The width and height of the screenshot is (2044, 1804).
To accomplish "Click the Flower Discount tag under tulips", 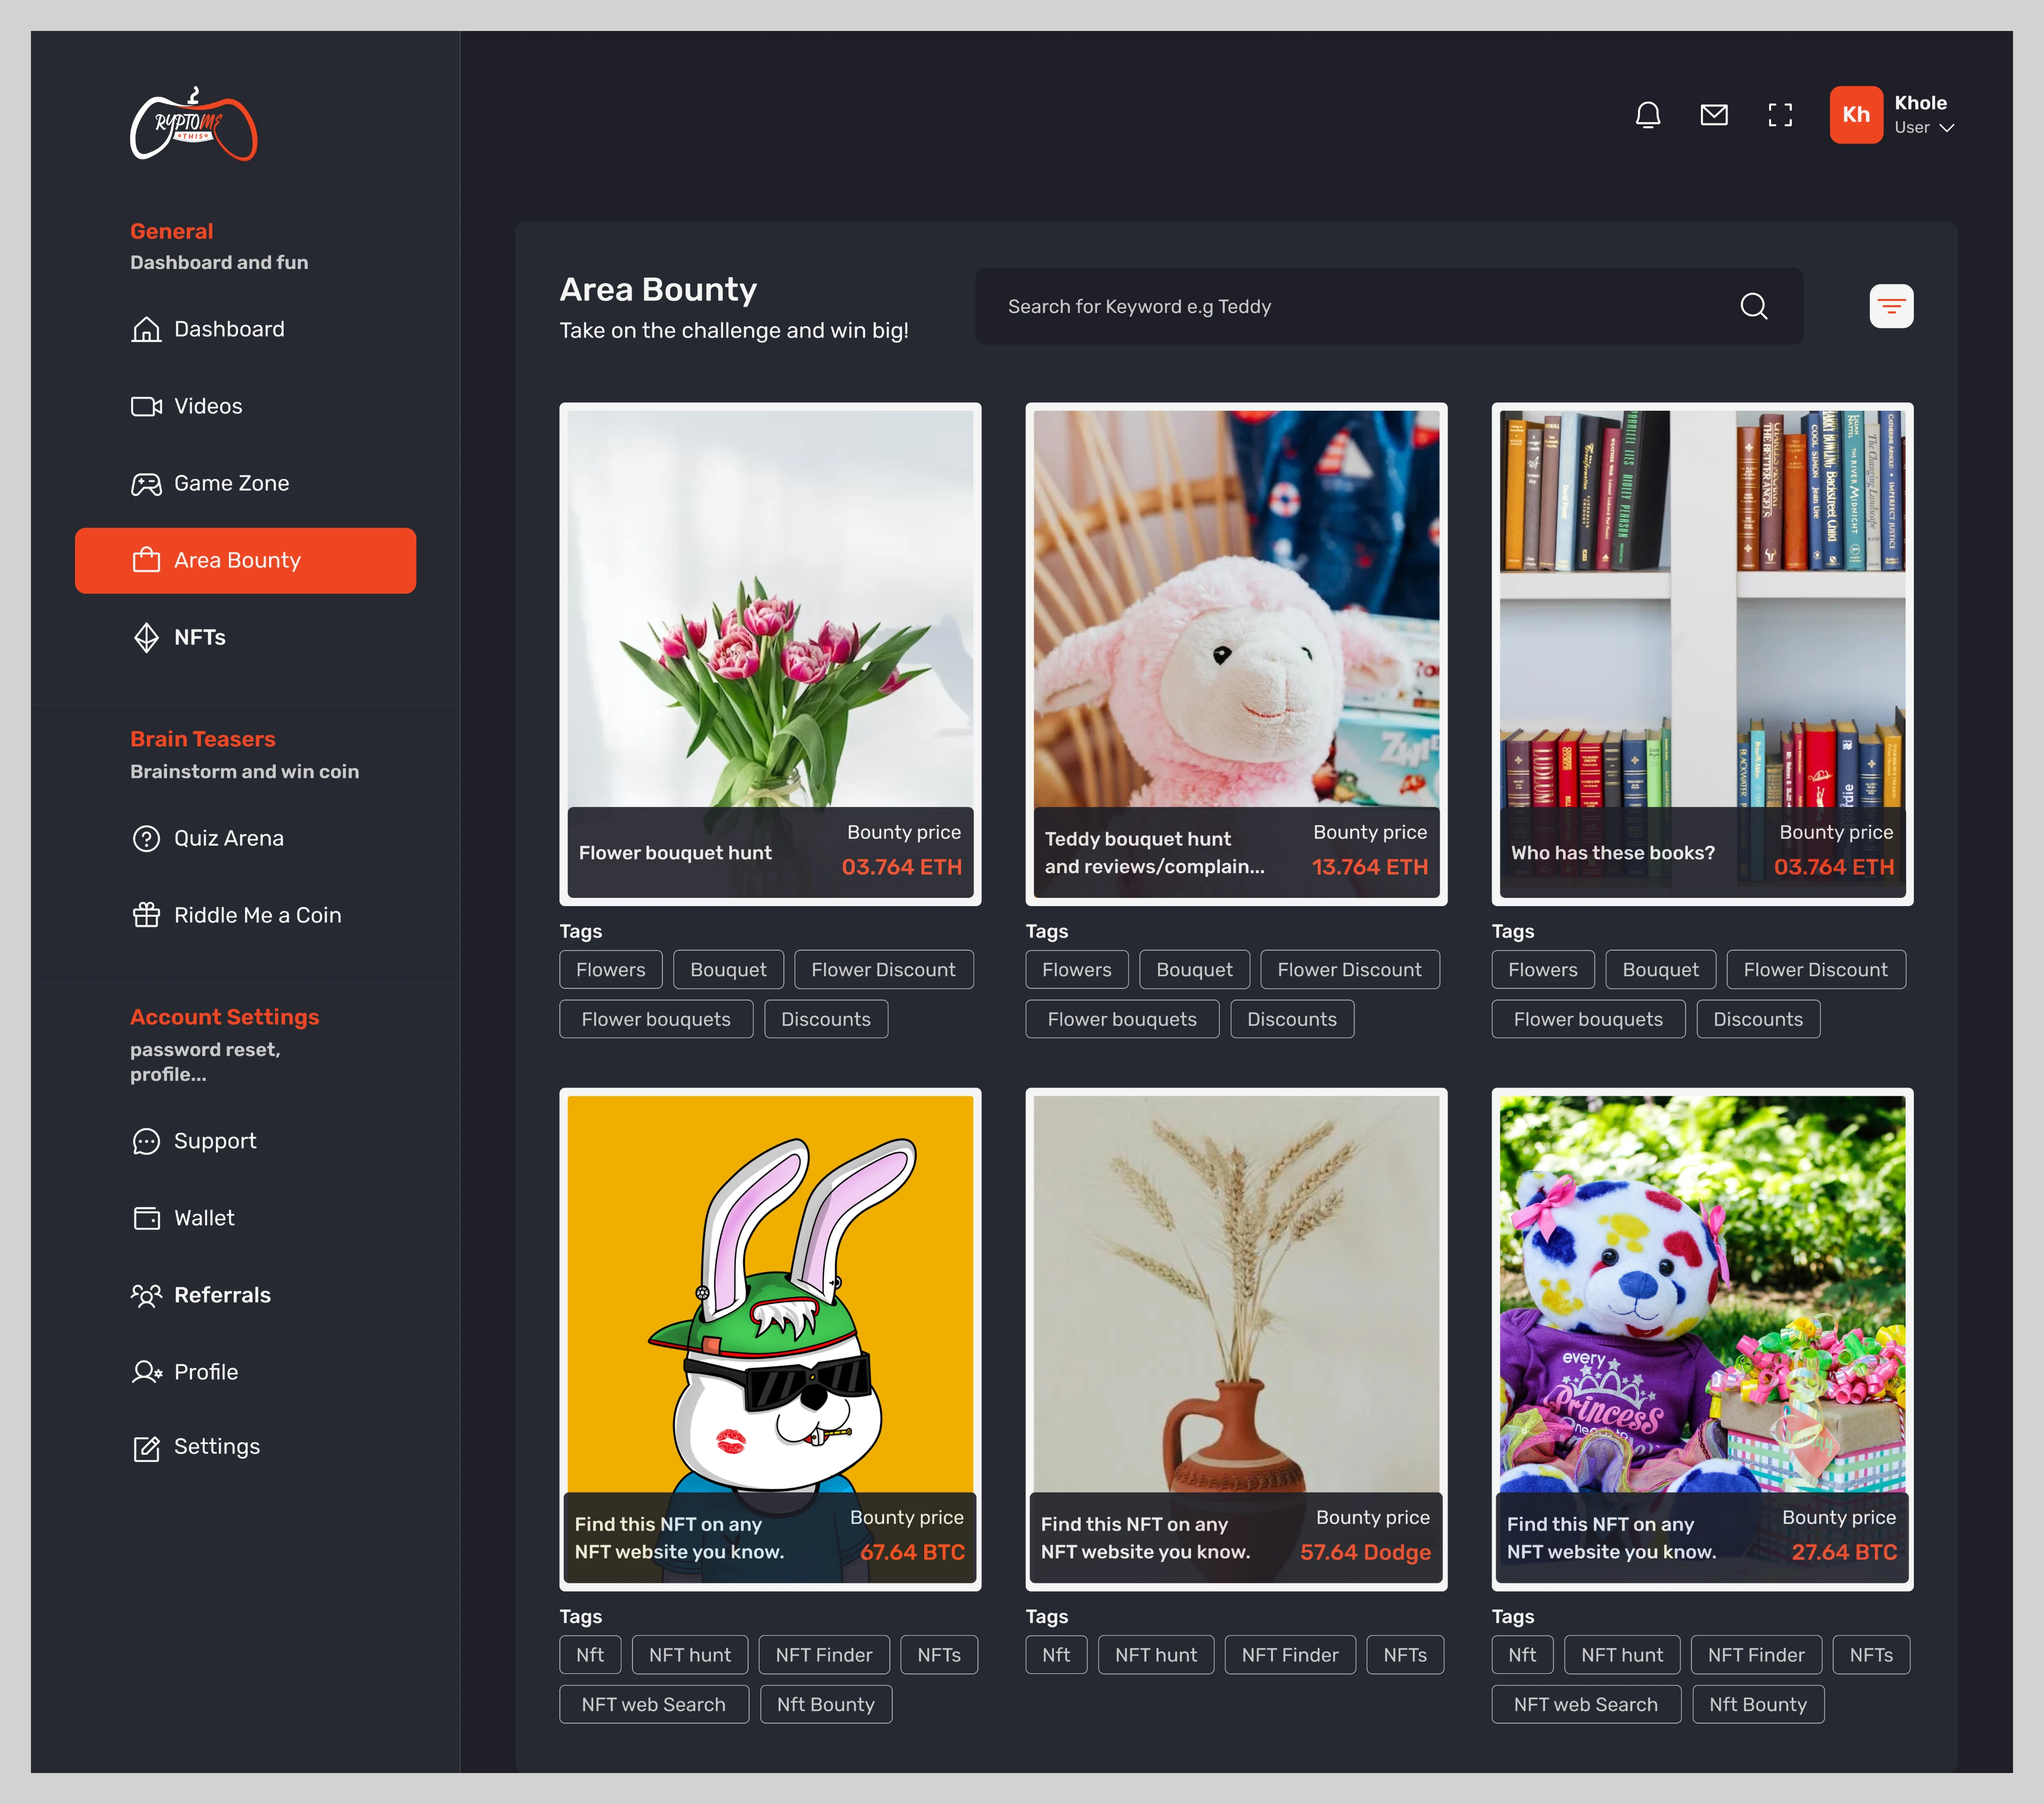I will (x=883, y=970).
